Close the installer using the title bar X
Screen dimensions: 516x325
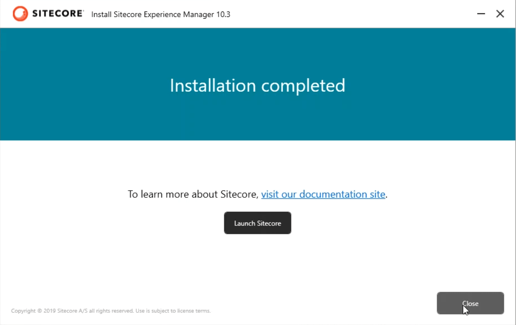[500, 14]
